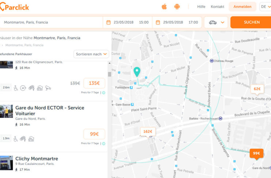The image size is (271, 178).
Task: Click the Funiculaire station icon on the map
Action: (131, 88)
